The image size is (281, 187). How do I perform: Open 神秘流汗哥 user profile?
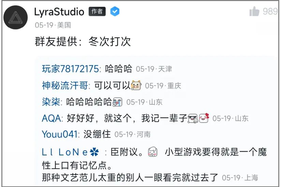(x=65, y=85)
